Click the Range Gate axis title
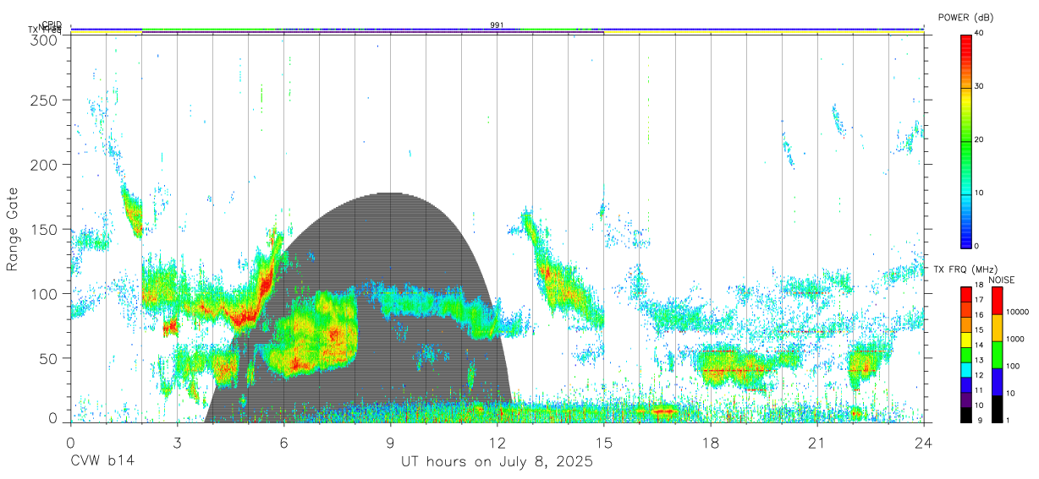Image resolution: width=1039 pixels, height=479 pixels. point(14,230)
